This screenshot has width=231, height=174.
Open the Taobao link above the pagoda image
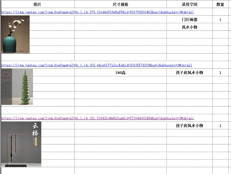(x=97, y=65)
